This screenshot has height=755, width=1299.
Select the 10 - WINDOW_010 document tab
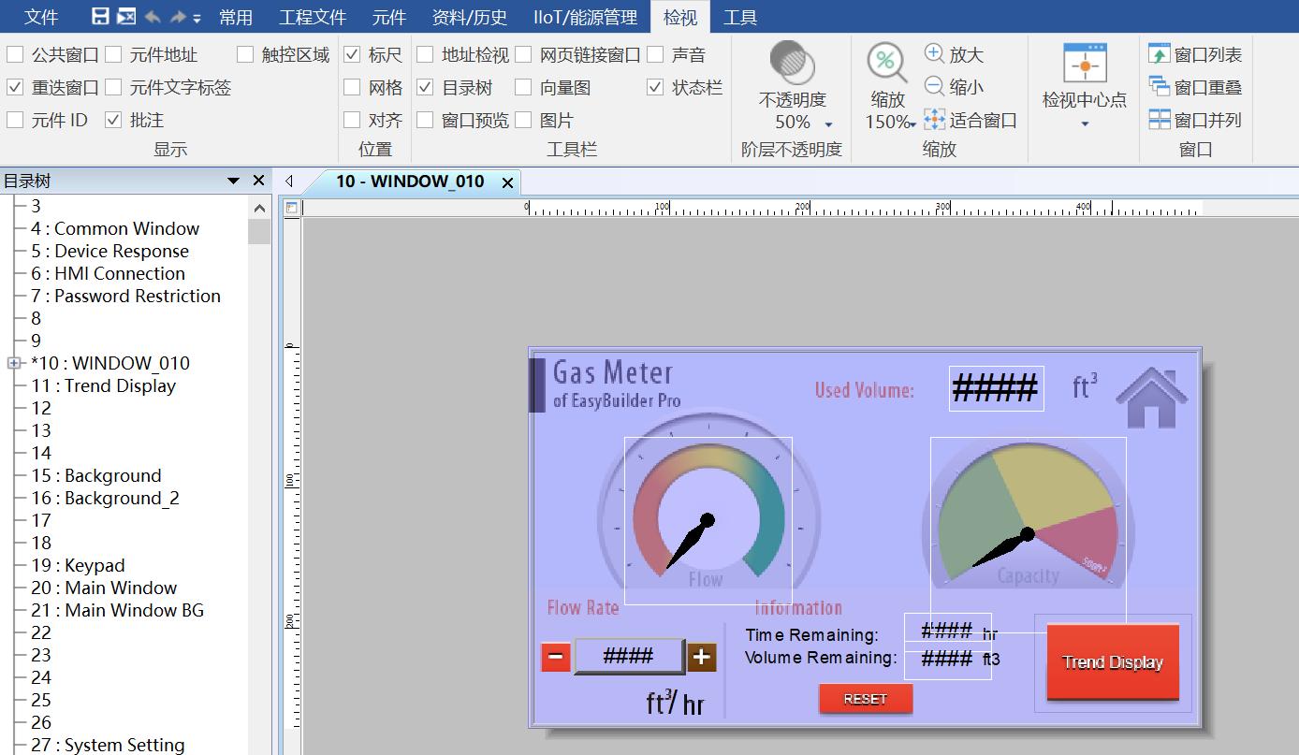click(411, 181)
